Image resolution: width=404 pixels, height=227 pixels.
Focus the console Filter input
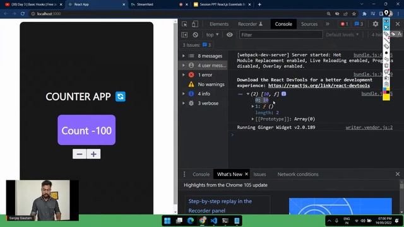pos(281,35)
